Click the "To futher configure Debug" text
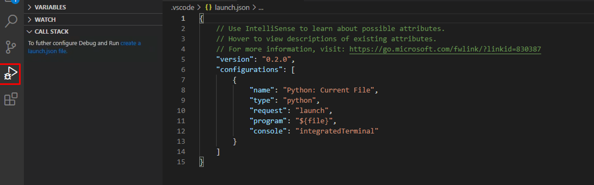Screen dimensions: 594x185 coord(73,43)
